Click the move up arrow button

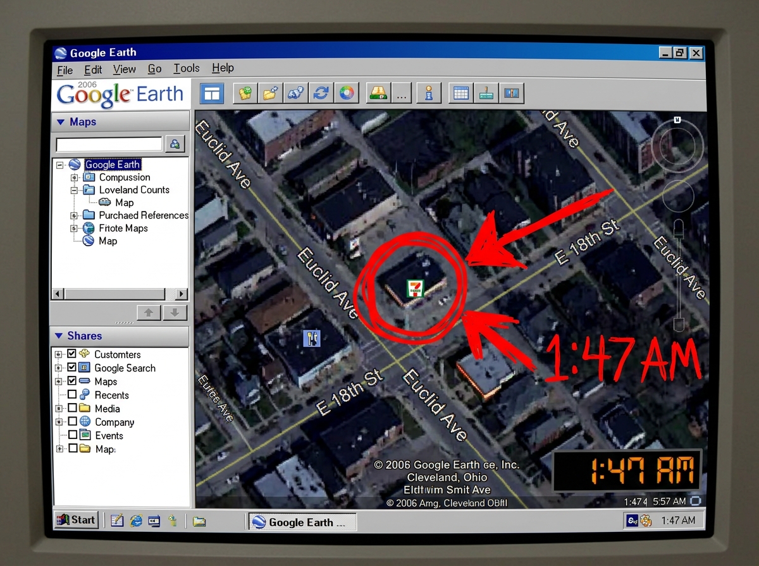point(149,313)
